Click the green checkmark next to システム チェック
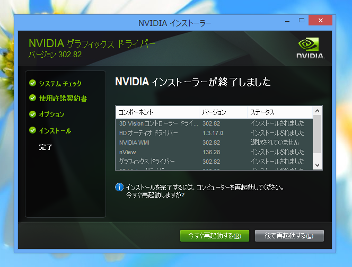 (32, 83)
